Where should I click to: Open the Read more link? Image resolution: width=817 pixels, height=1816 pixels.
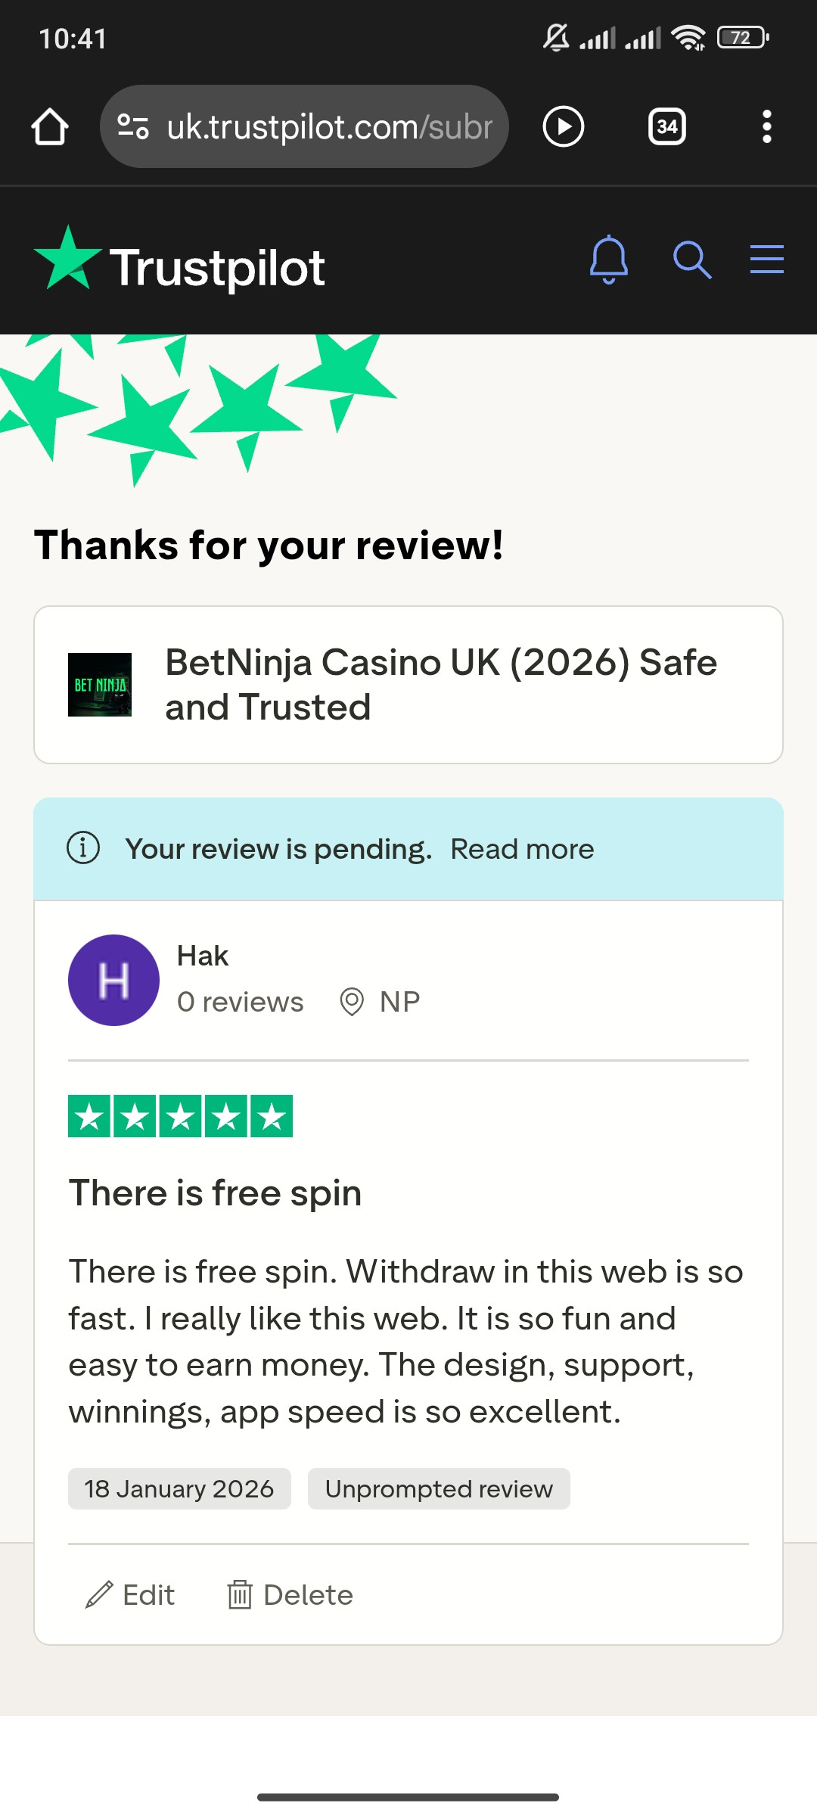(522, 849)
